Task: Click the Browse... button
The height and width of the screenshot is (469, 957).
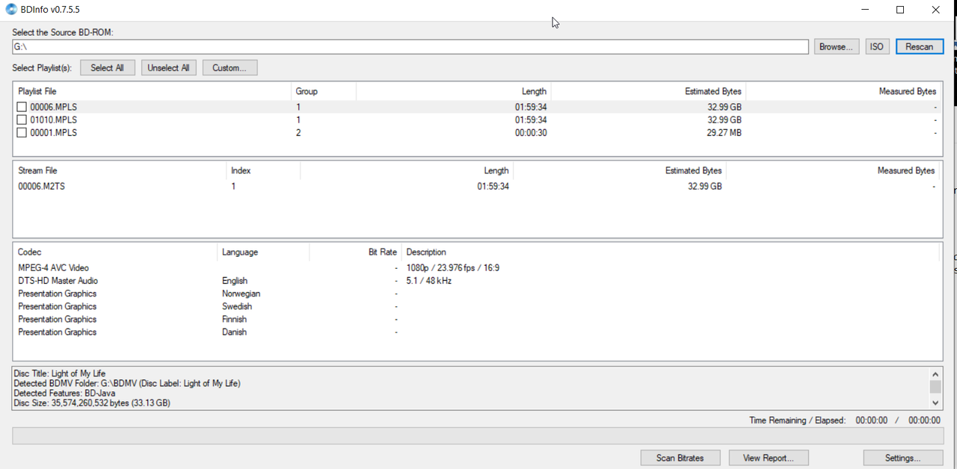Action: pos(837,46)
